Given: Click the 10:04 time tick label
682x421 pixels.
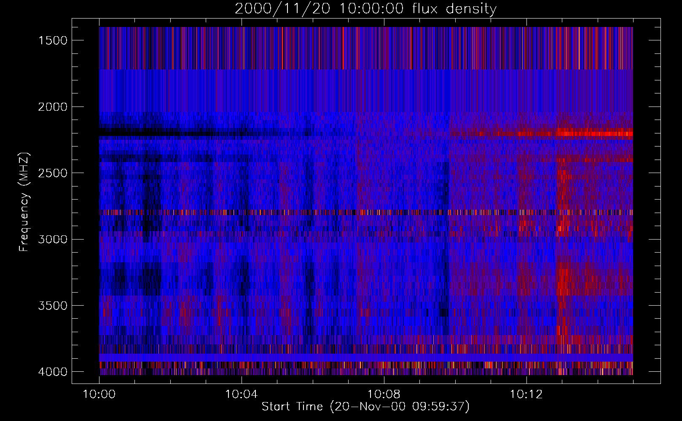Looking at the screenshot, I should point(242,394).
